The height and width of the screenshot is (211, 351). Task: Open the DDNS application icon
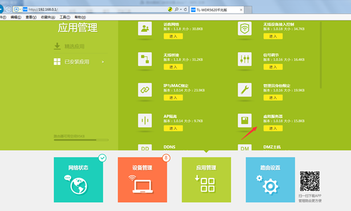coord(145,147)
